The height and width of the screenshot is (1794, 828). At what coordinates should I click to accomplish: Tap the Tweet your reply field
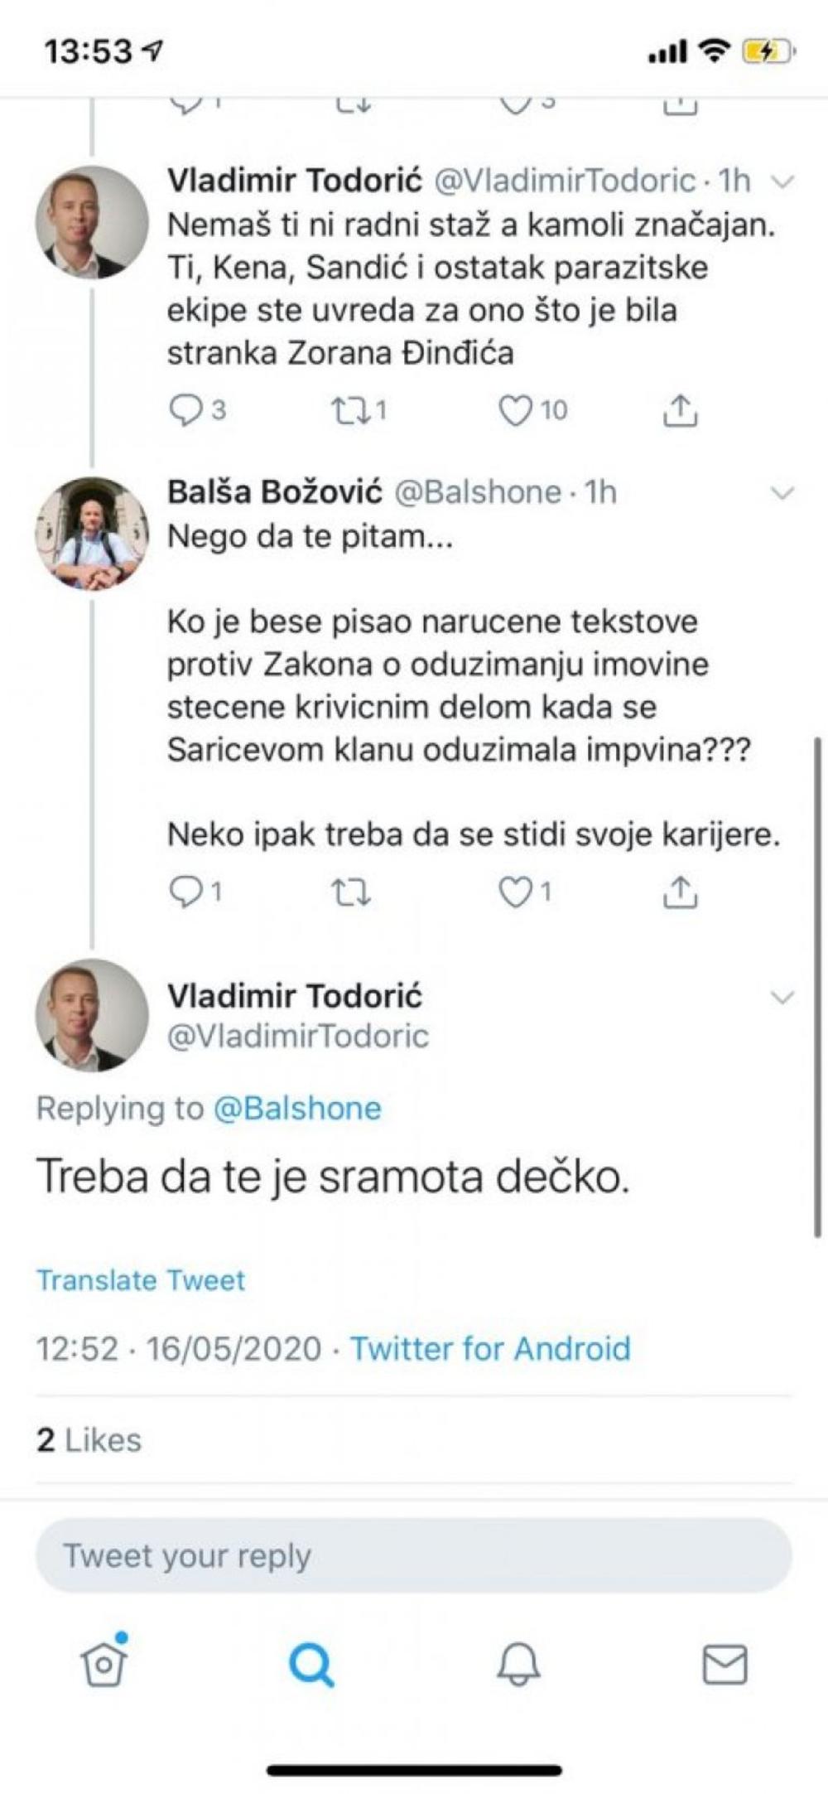click(x=414, y=1555)
